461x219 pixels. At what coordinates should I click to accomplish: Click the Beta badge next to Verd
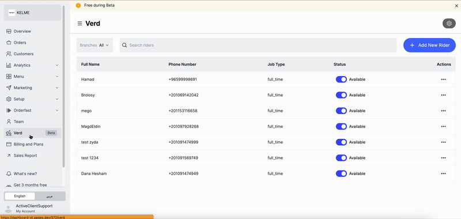51,133
